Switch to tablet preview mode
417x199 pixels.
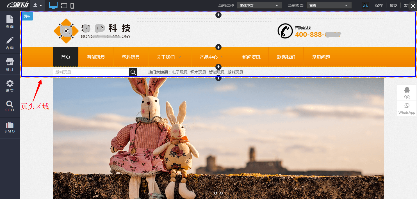pos(64,5)
